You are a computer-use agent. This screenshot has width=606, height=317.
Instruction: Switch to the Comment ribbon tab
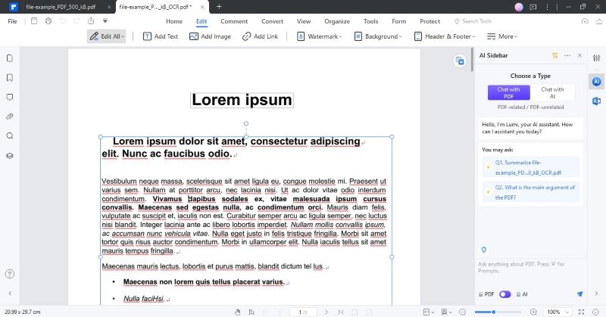pyautogui.click(x=233, y=21)
